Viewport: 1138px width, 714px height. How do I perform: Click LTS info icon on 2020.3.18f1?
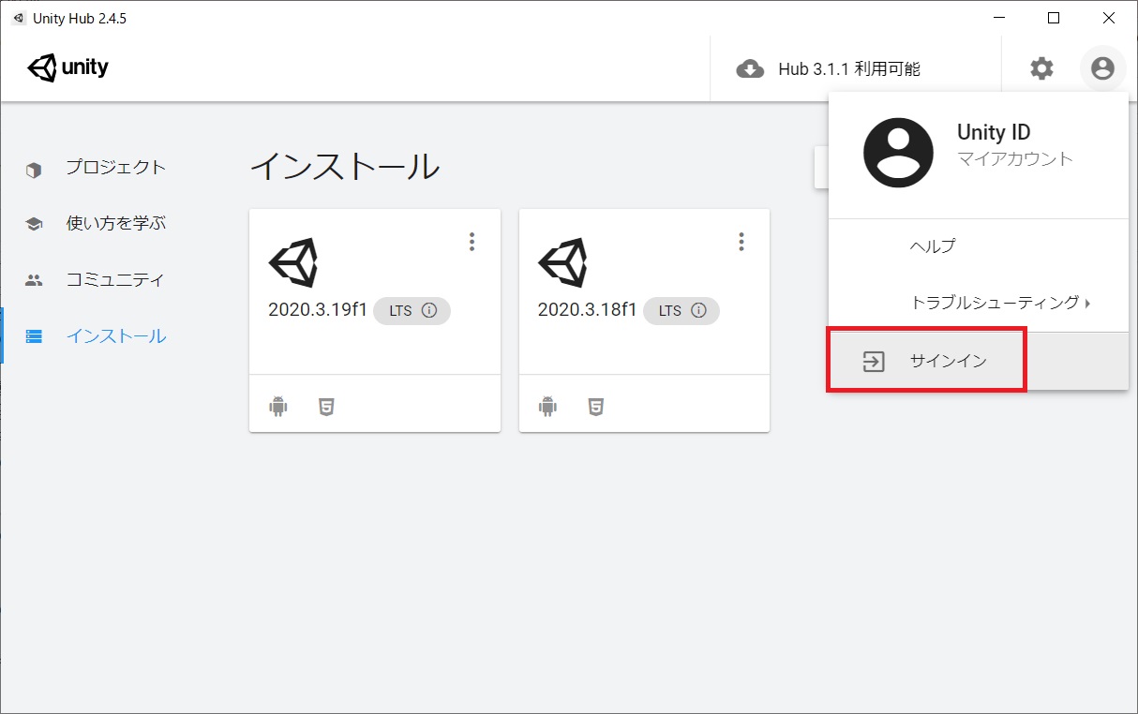[x=698, y=311]
